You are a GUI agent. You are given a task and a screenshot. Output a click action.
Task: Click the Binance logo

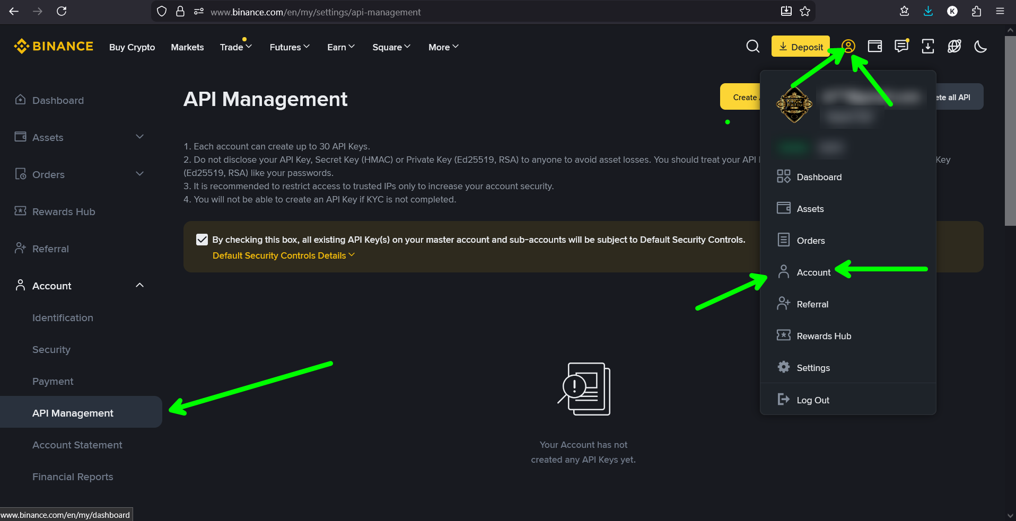pyautogui.click(x=54, y=47)
